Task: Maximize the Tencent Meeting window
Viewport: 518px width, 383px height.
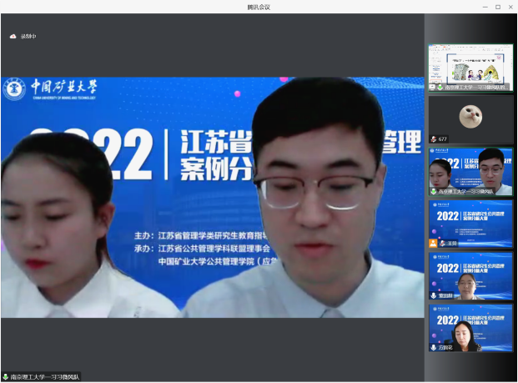Action: pyautogui.click(x=498, y=7)
